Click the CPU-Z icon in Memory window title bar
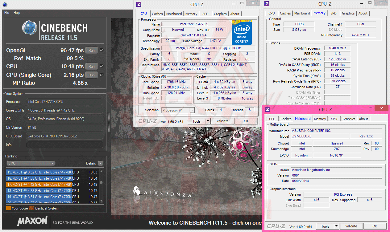The height and width of the screenshot is (232, 390). (x=267, y=4)
